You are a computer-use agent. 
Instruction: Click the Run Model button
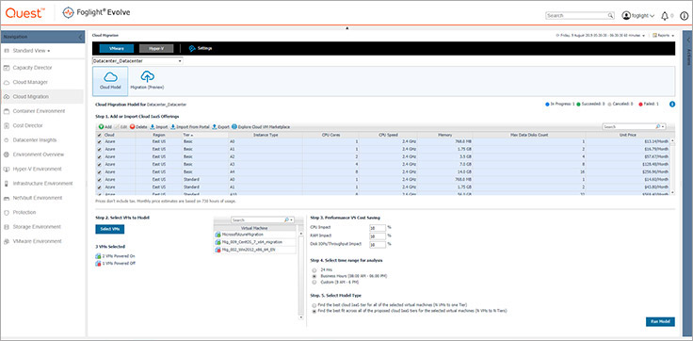[x=660, y=321]
